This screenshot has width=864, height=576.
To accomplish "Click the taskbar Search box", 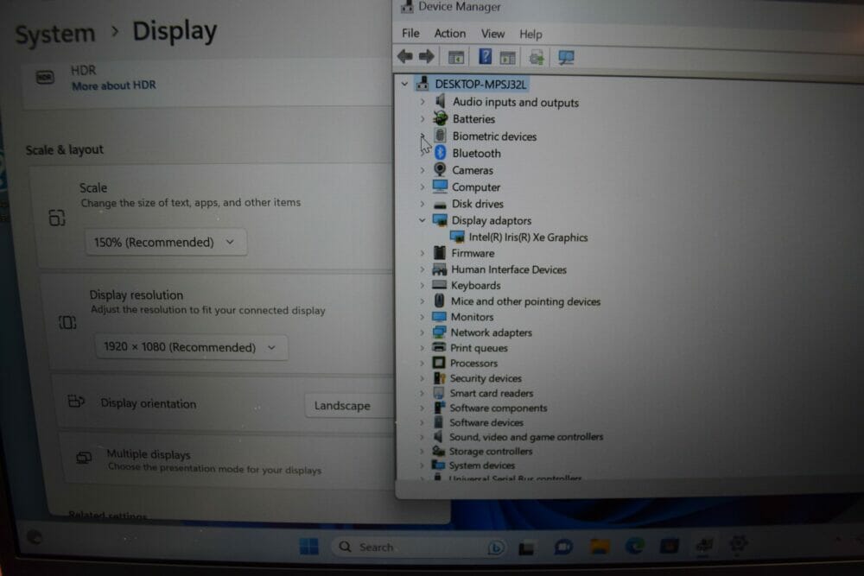I will tap(418, 547).
